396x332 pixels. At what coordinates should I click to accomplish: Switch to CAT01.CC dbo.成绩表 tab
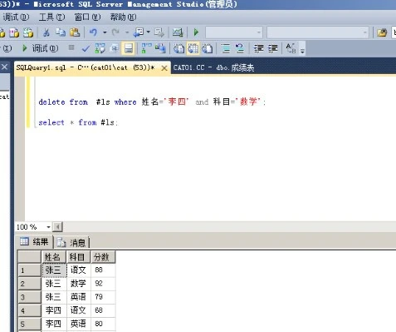pyautogui.click(x=213, y=67)
